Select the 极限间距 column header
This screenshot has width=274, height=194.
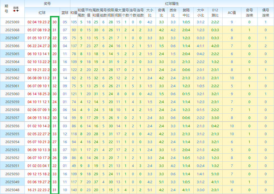pyautogui.click(x=111, y=12)
